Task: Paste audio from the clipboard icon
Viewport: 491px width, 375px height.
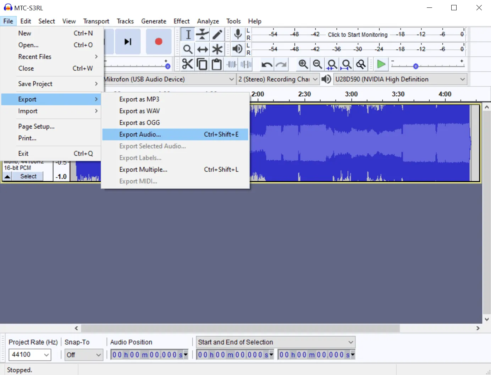Action: (x=217, y=64)
